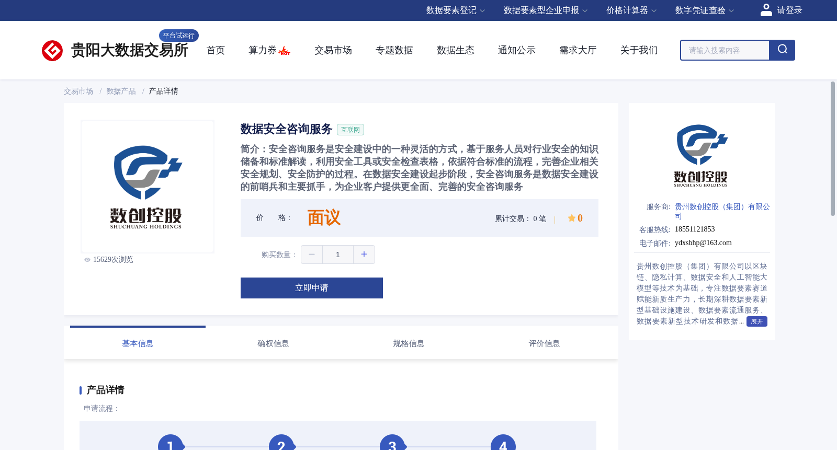Image resolution: width=837 pixels, height=450 pixels.
Task: Click 累计交易：0 笔 text
Action: 521,219
